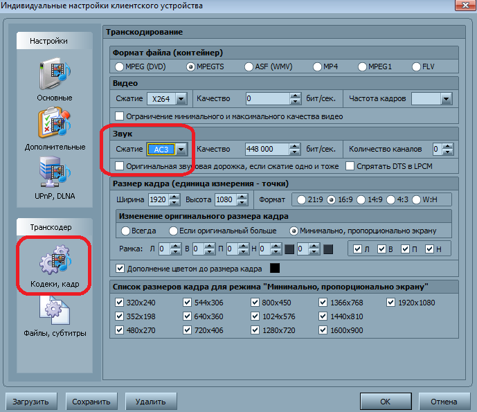Click the video Качество input field

tap(267, 98)
